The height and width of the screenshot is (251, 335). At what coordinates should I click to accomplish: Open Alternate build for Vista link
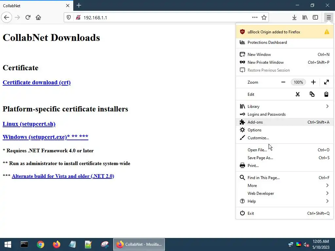click(x=63, y=176)
